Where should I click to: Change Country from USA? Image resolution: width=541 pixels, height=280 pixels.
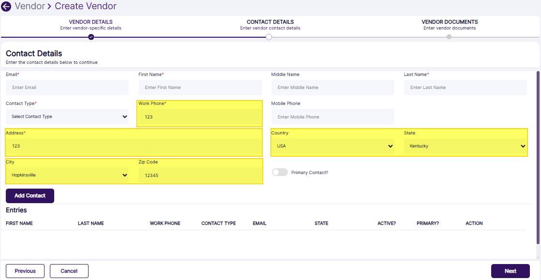point(333,146)
